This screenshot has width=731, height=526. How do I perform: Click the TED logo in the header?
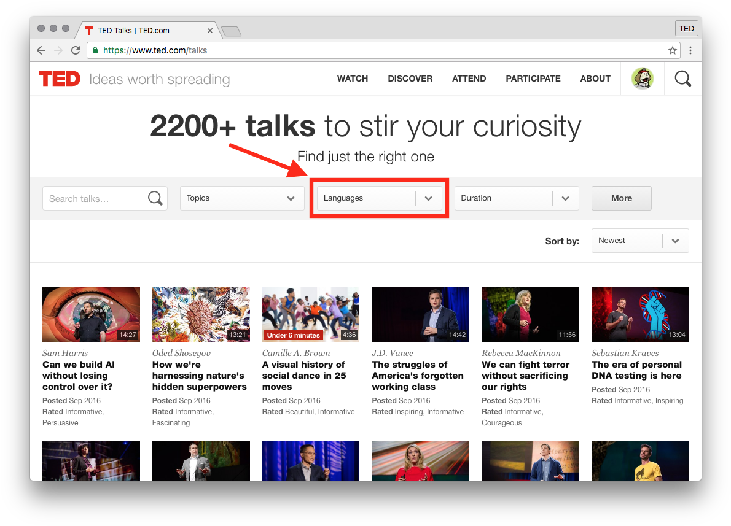[x=60, y=79]
